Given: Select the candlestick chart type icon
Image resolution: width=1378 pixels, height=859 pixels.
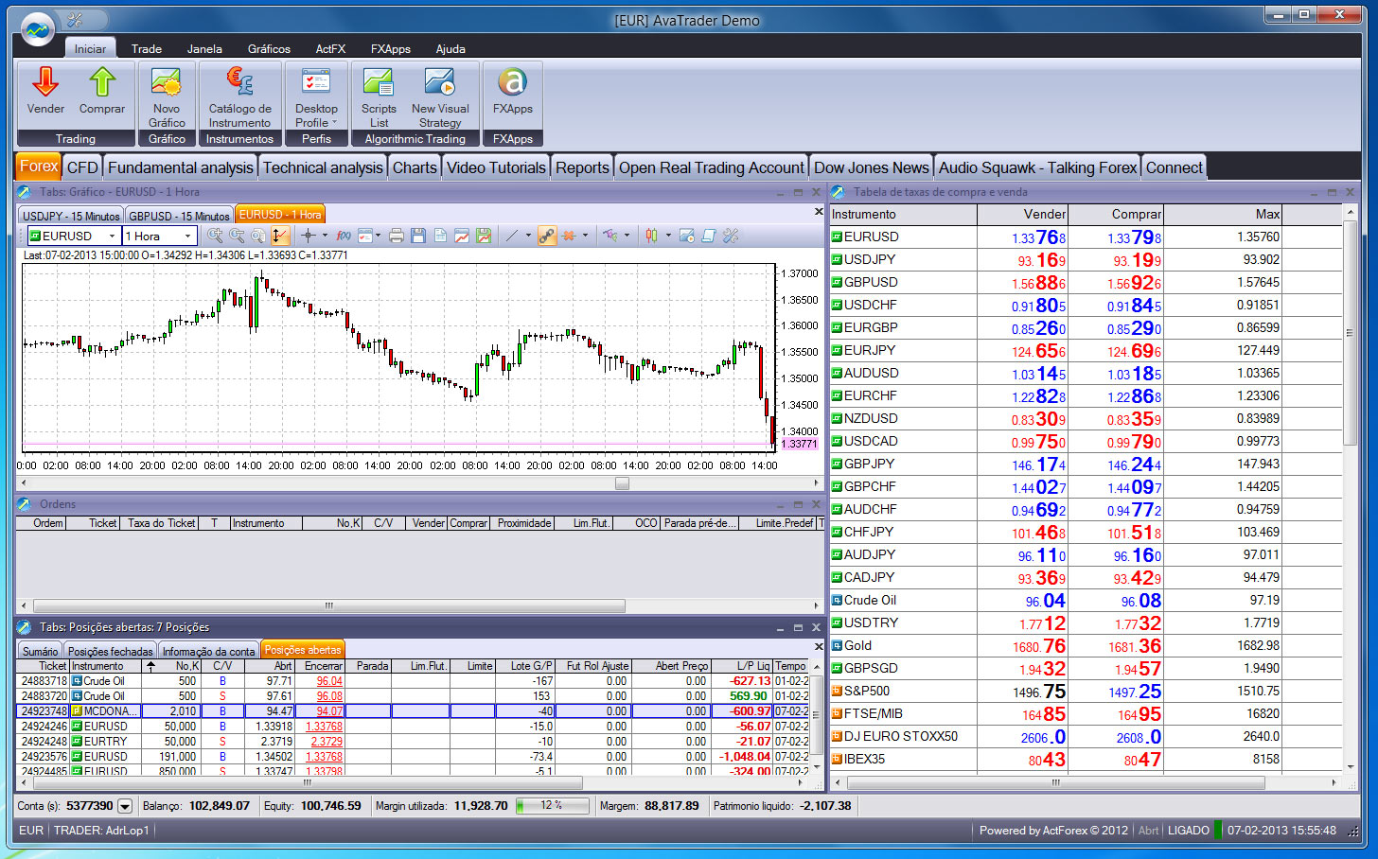Looking at the screenshot, I should 651,236.
